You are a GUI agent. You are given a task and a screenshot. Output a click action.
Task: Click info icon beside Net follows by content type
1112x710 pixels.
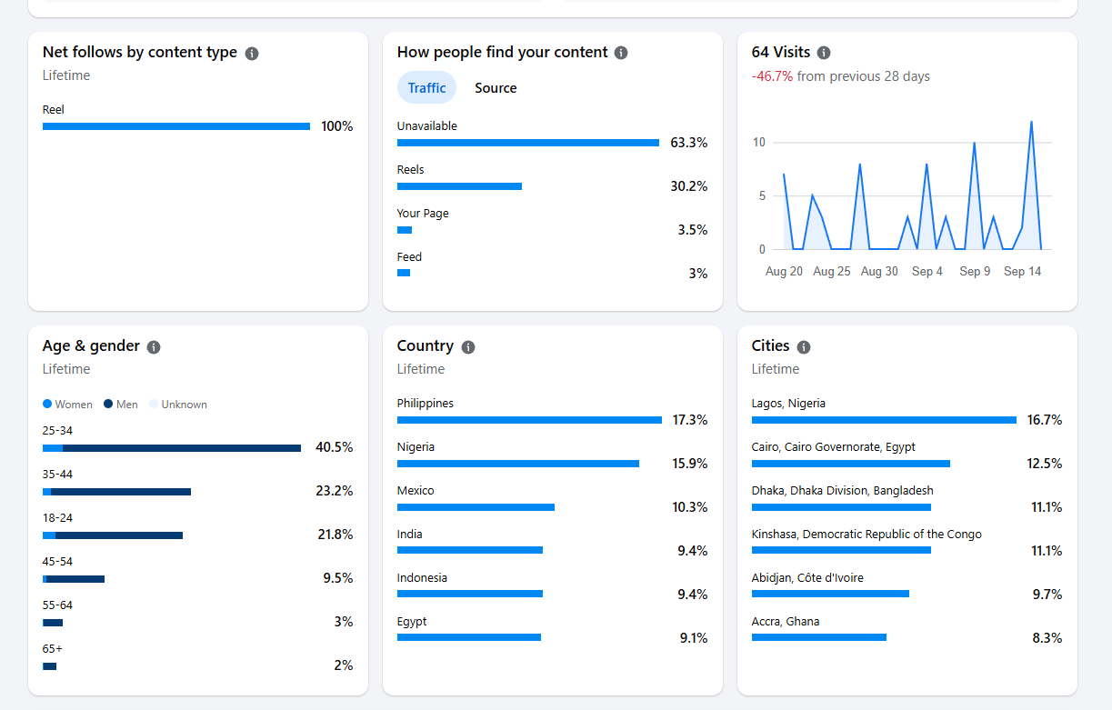[252, 54]
